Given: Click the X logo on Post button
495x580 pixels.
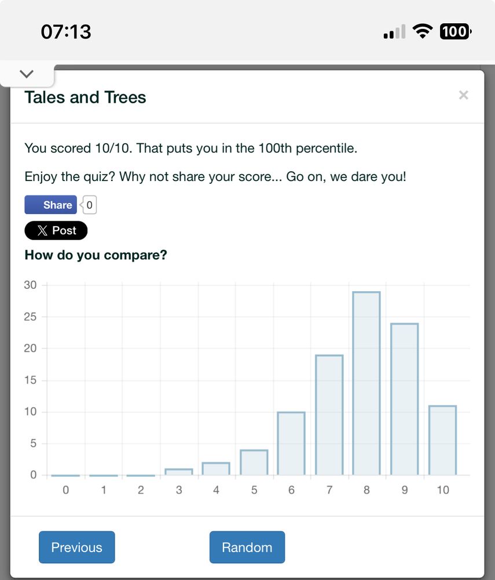Looking at the screenshot, I should (42, 230).
